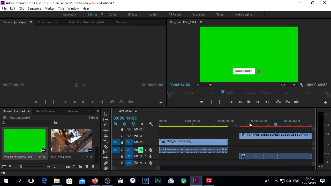331x186 pixels.
Task: Select the Selection tool arrow
Action: click(106, 114)
